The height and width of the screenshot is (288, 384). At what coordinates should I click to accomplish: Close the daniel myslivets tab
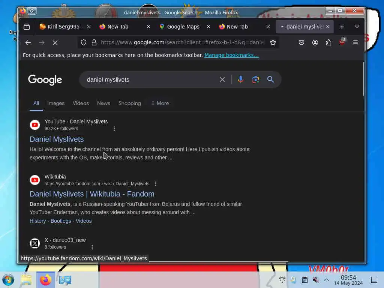coord(328,27)
